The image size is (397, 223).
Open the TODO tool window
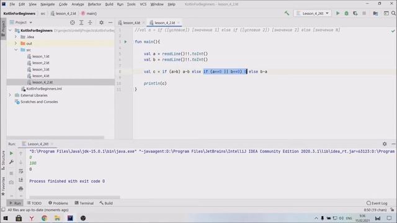(x=34, y=203)
